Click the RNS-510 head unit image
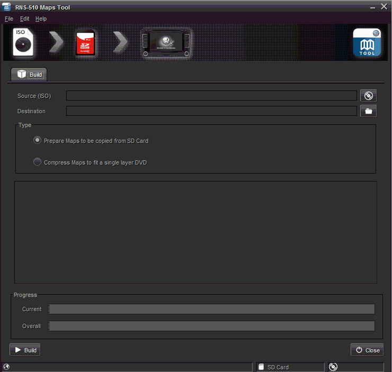This screenshot has width=392, height=372. pos(166,43)
